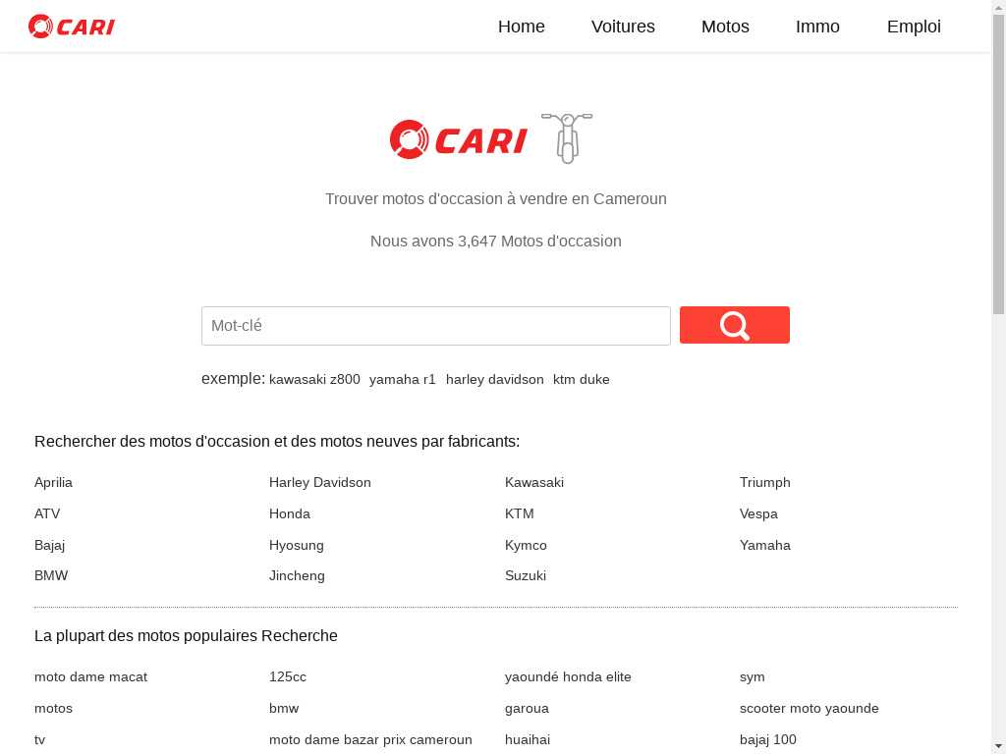This screenshot has height=754, width=1006.
Task: Browse Harley Davidson in manufacturers list
Action: coord(320,482)
